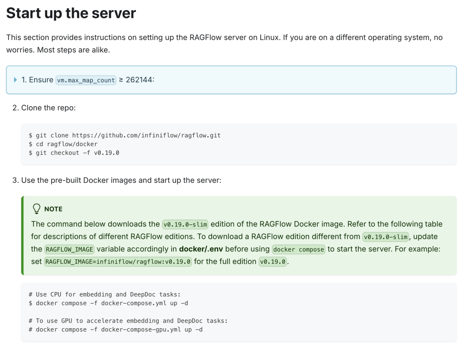Viewport: 460px width, 344px height.
Task: Click the 'docker-compose.yml up -d' command line
Action: (108, 303)
